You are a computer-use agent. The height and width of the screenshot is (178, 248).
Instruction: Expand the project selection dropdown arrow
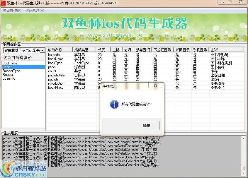pos(43,50)
